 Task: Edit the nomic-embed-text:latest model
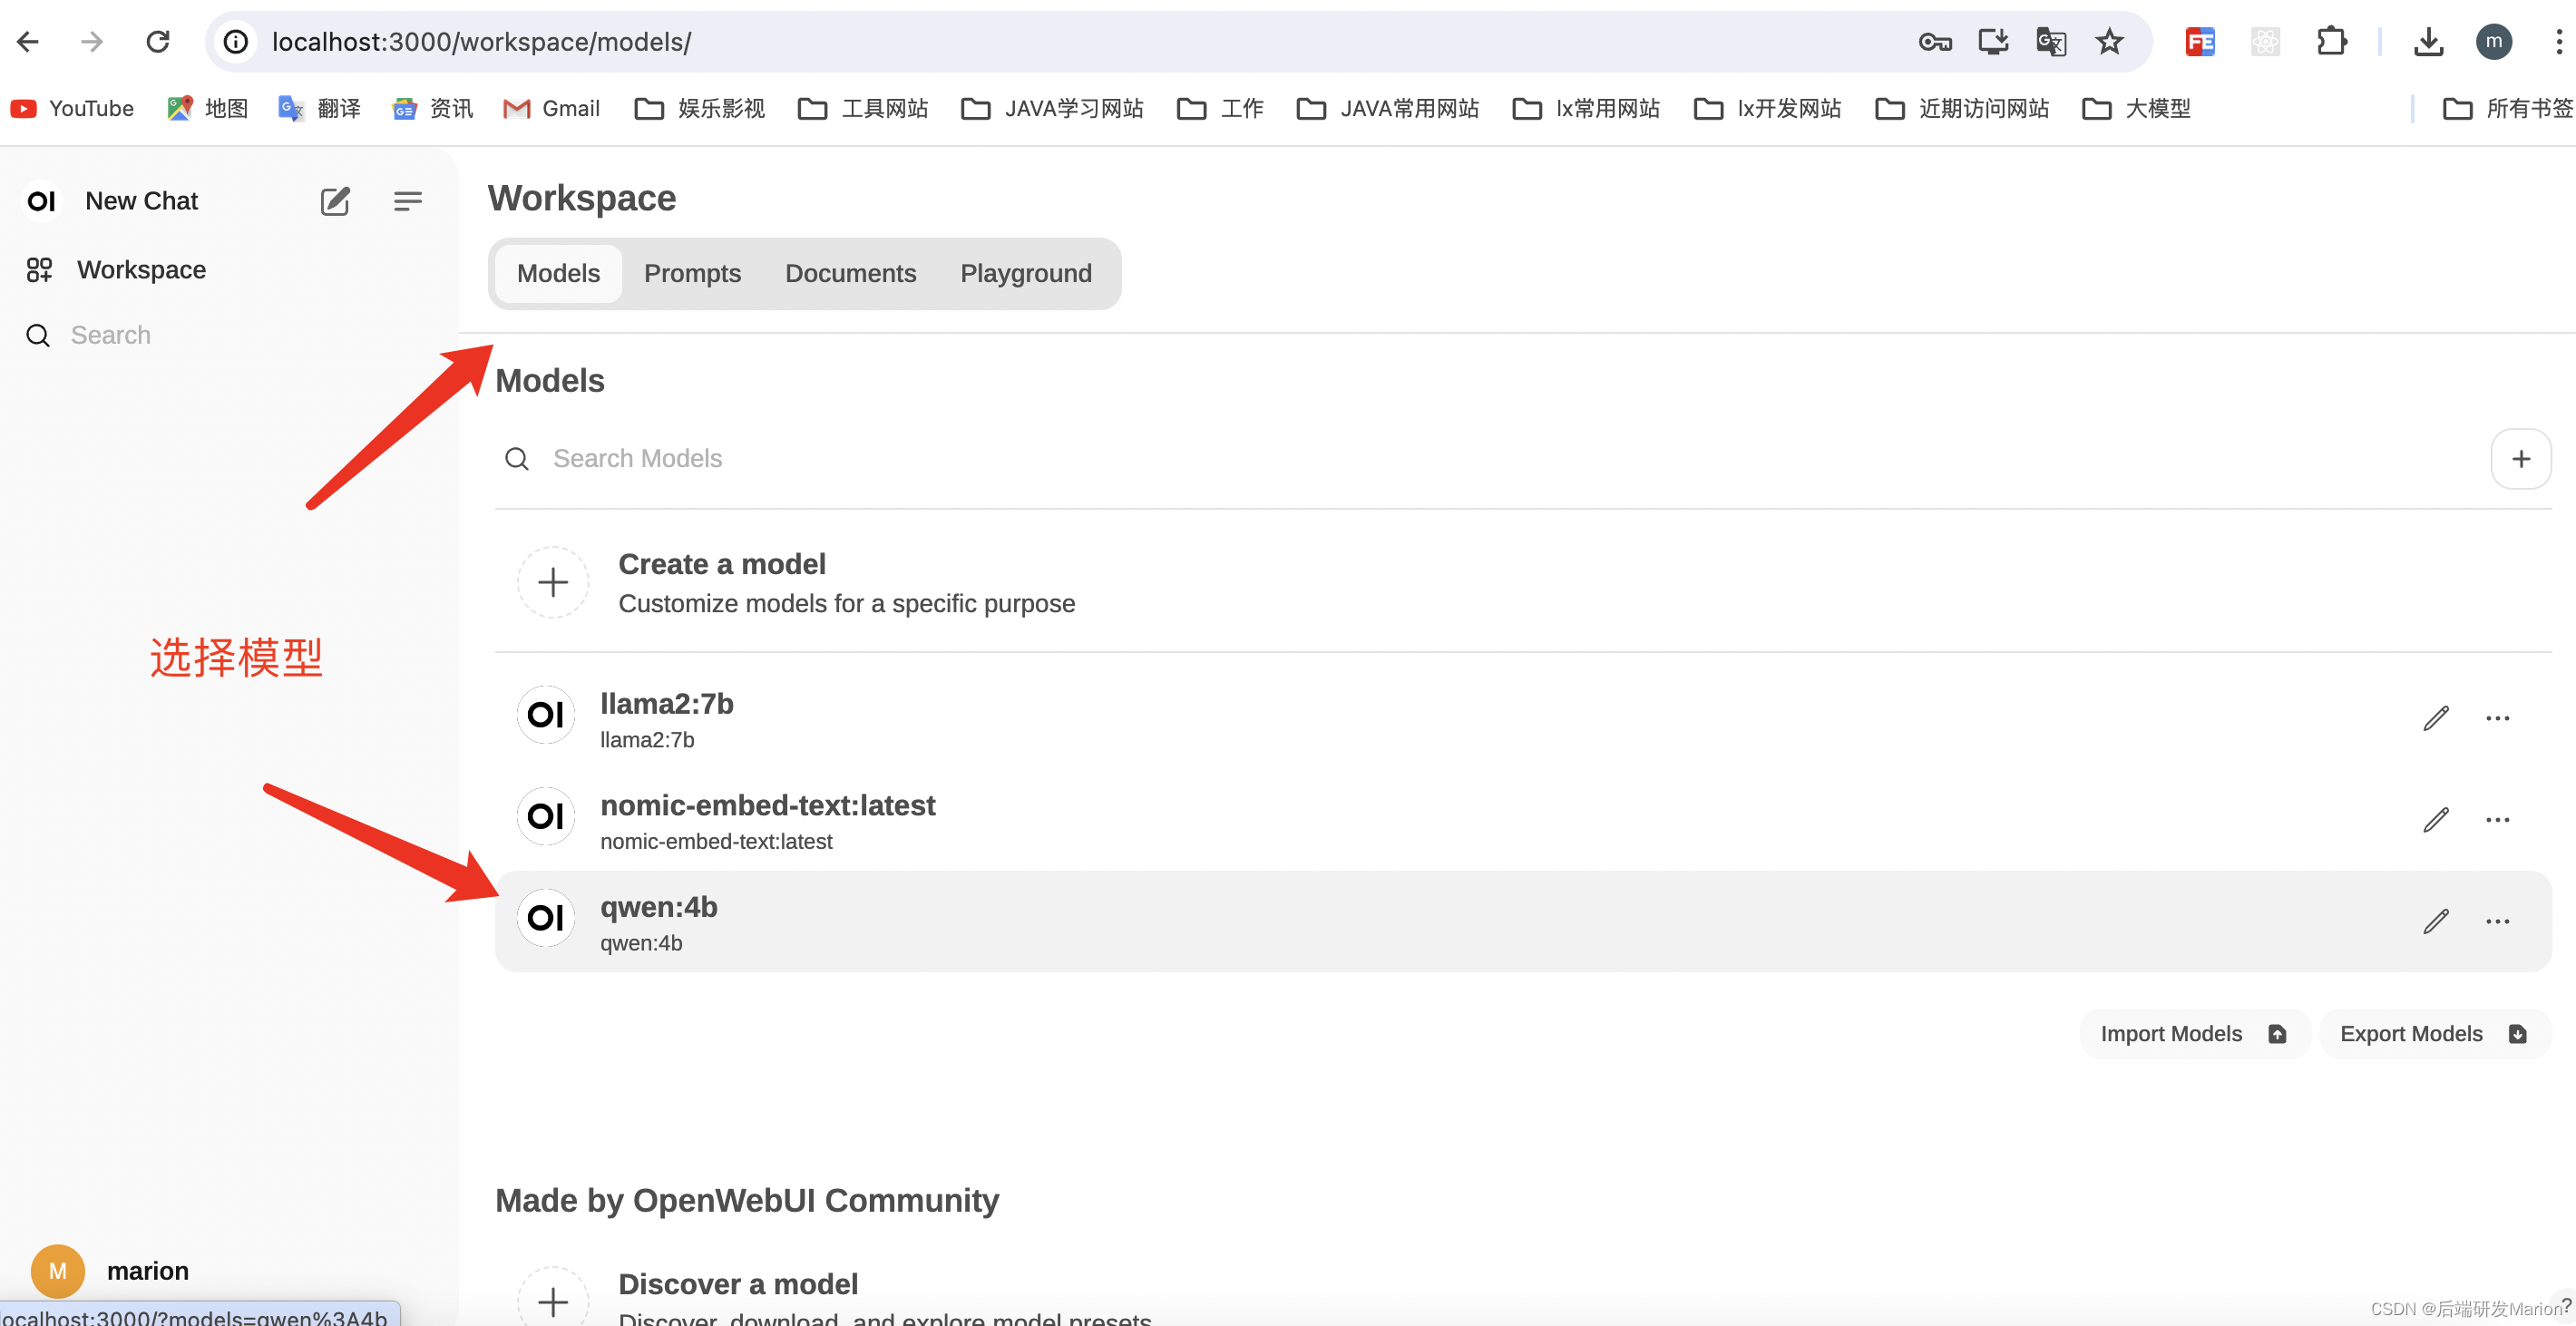pyautogui.click(x=2436, y=820)
